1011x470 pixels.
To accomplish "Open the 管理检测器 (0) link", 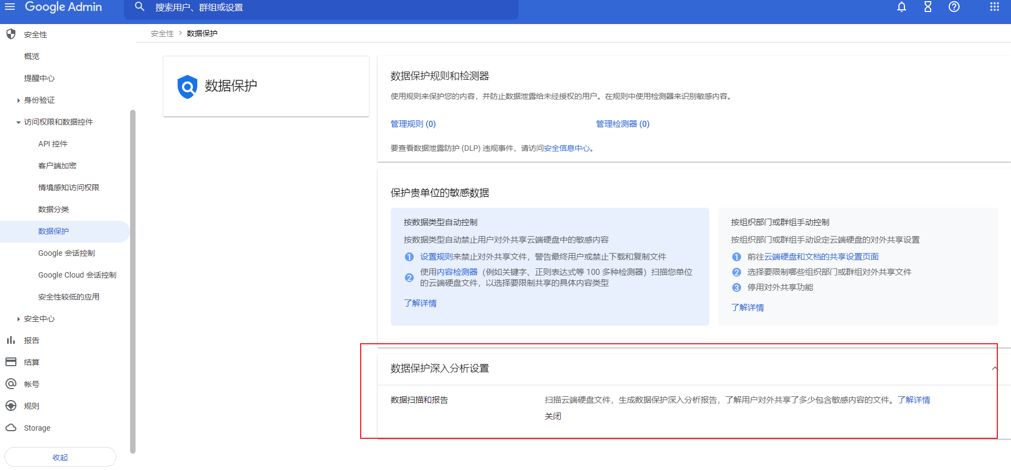I will (622, 124).
